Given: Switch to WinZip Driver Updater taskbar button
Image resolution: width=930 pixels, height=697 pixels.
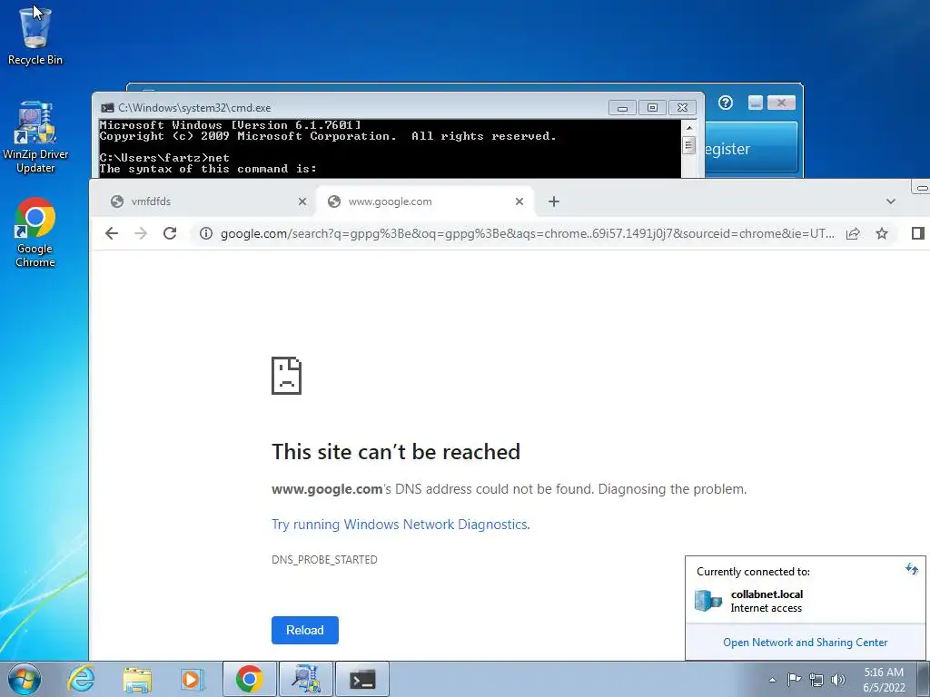Looking at the screenshot, I should point(306,679).
